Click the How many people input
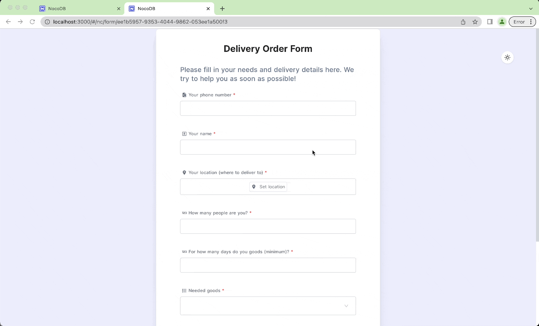The height and width of the screenshot is (326, 539). tap(268, 226)
